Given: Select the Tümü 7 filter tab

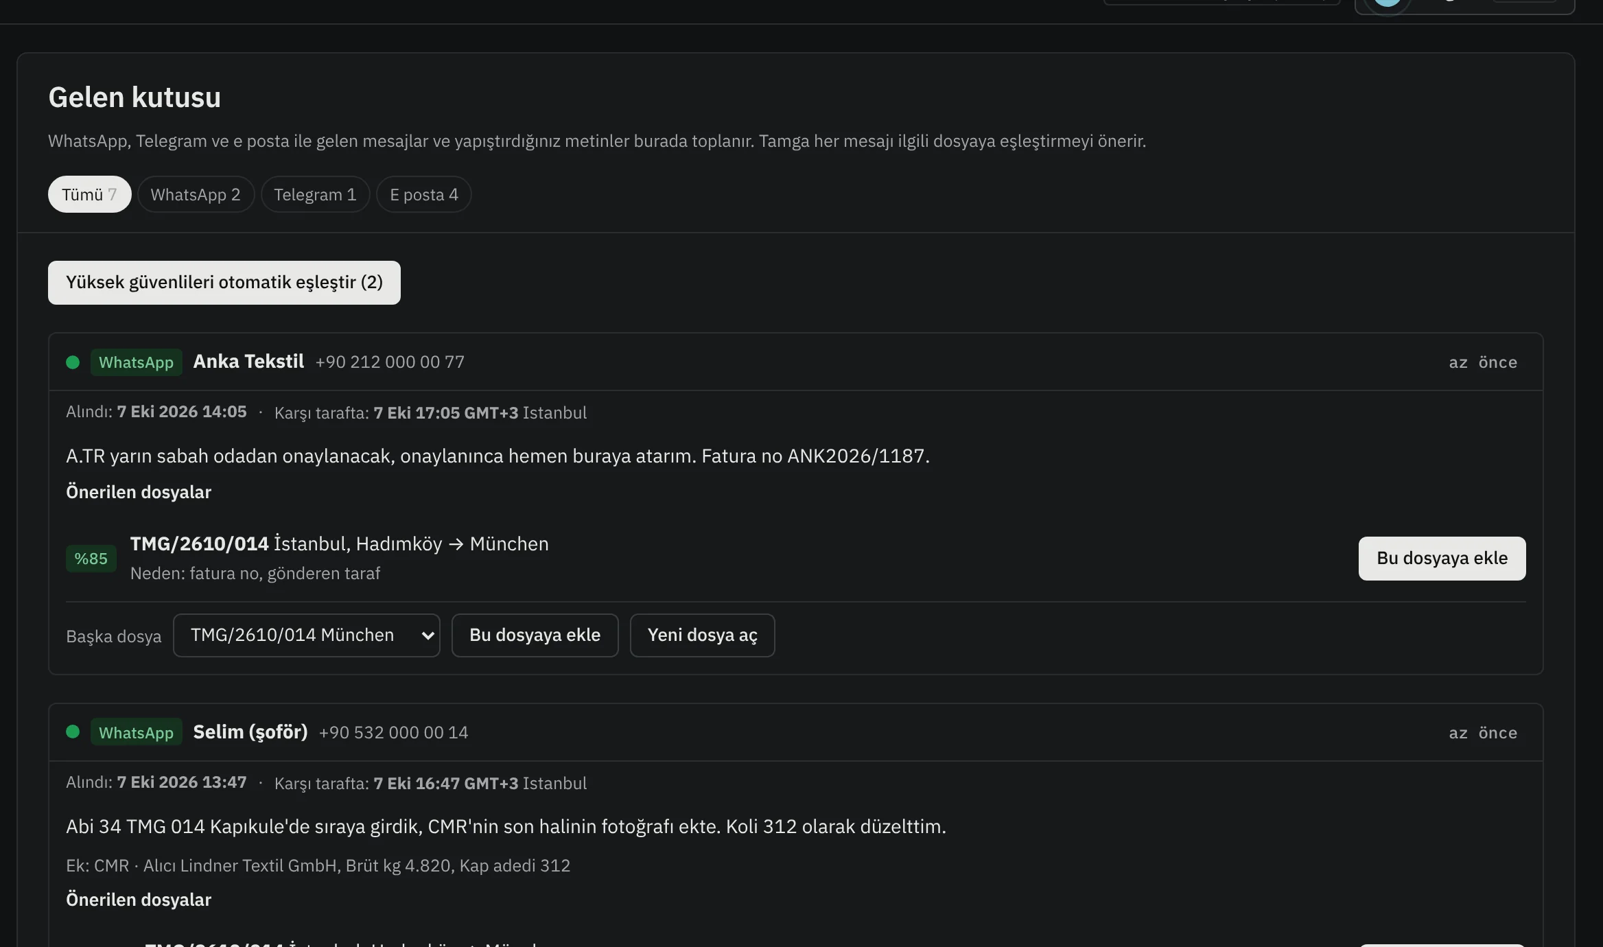Looking at the screenshot, I should click(x=89, y=194).
